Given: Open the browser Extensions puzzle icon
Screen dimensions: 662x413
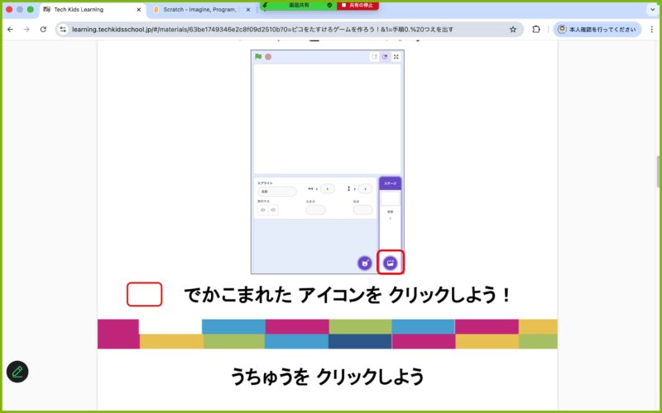Looking at the screenshot, I should pos(536,29).
